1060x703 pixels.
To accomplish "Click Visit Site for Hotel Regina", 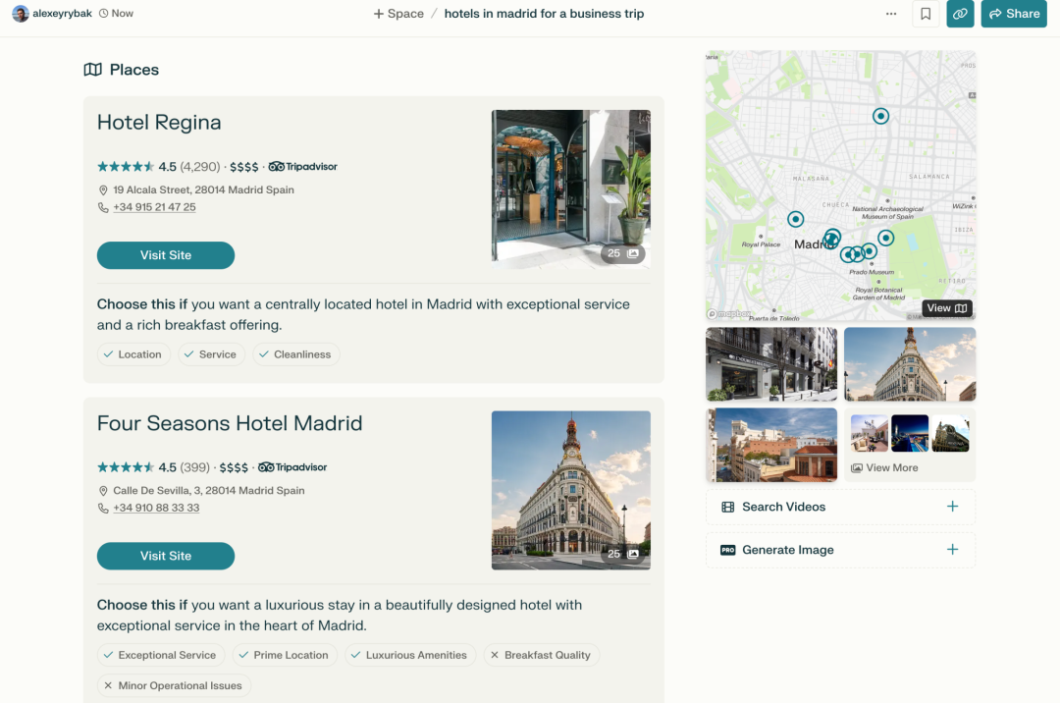I will point(166,255).
